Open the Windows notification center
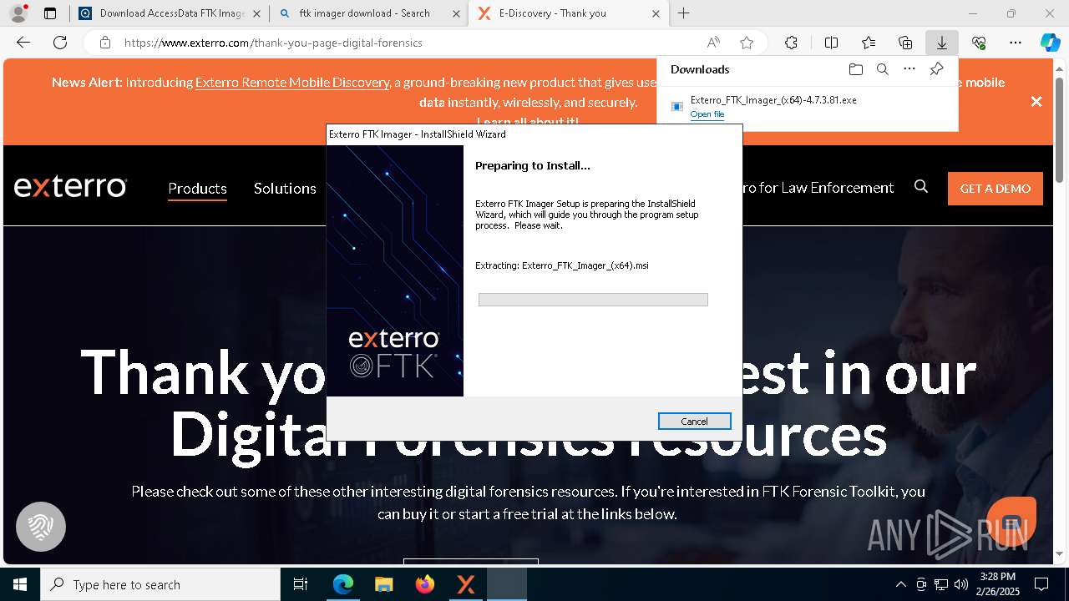The image size is (1069, 601). [1041, 584]
